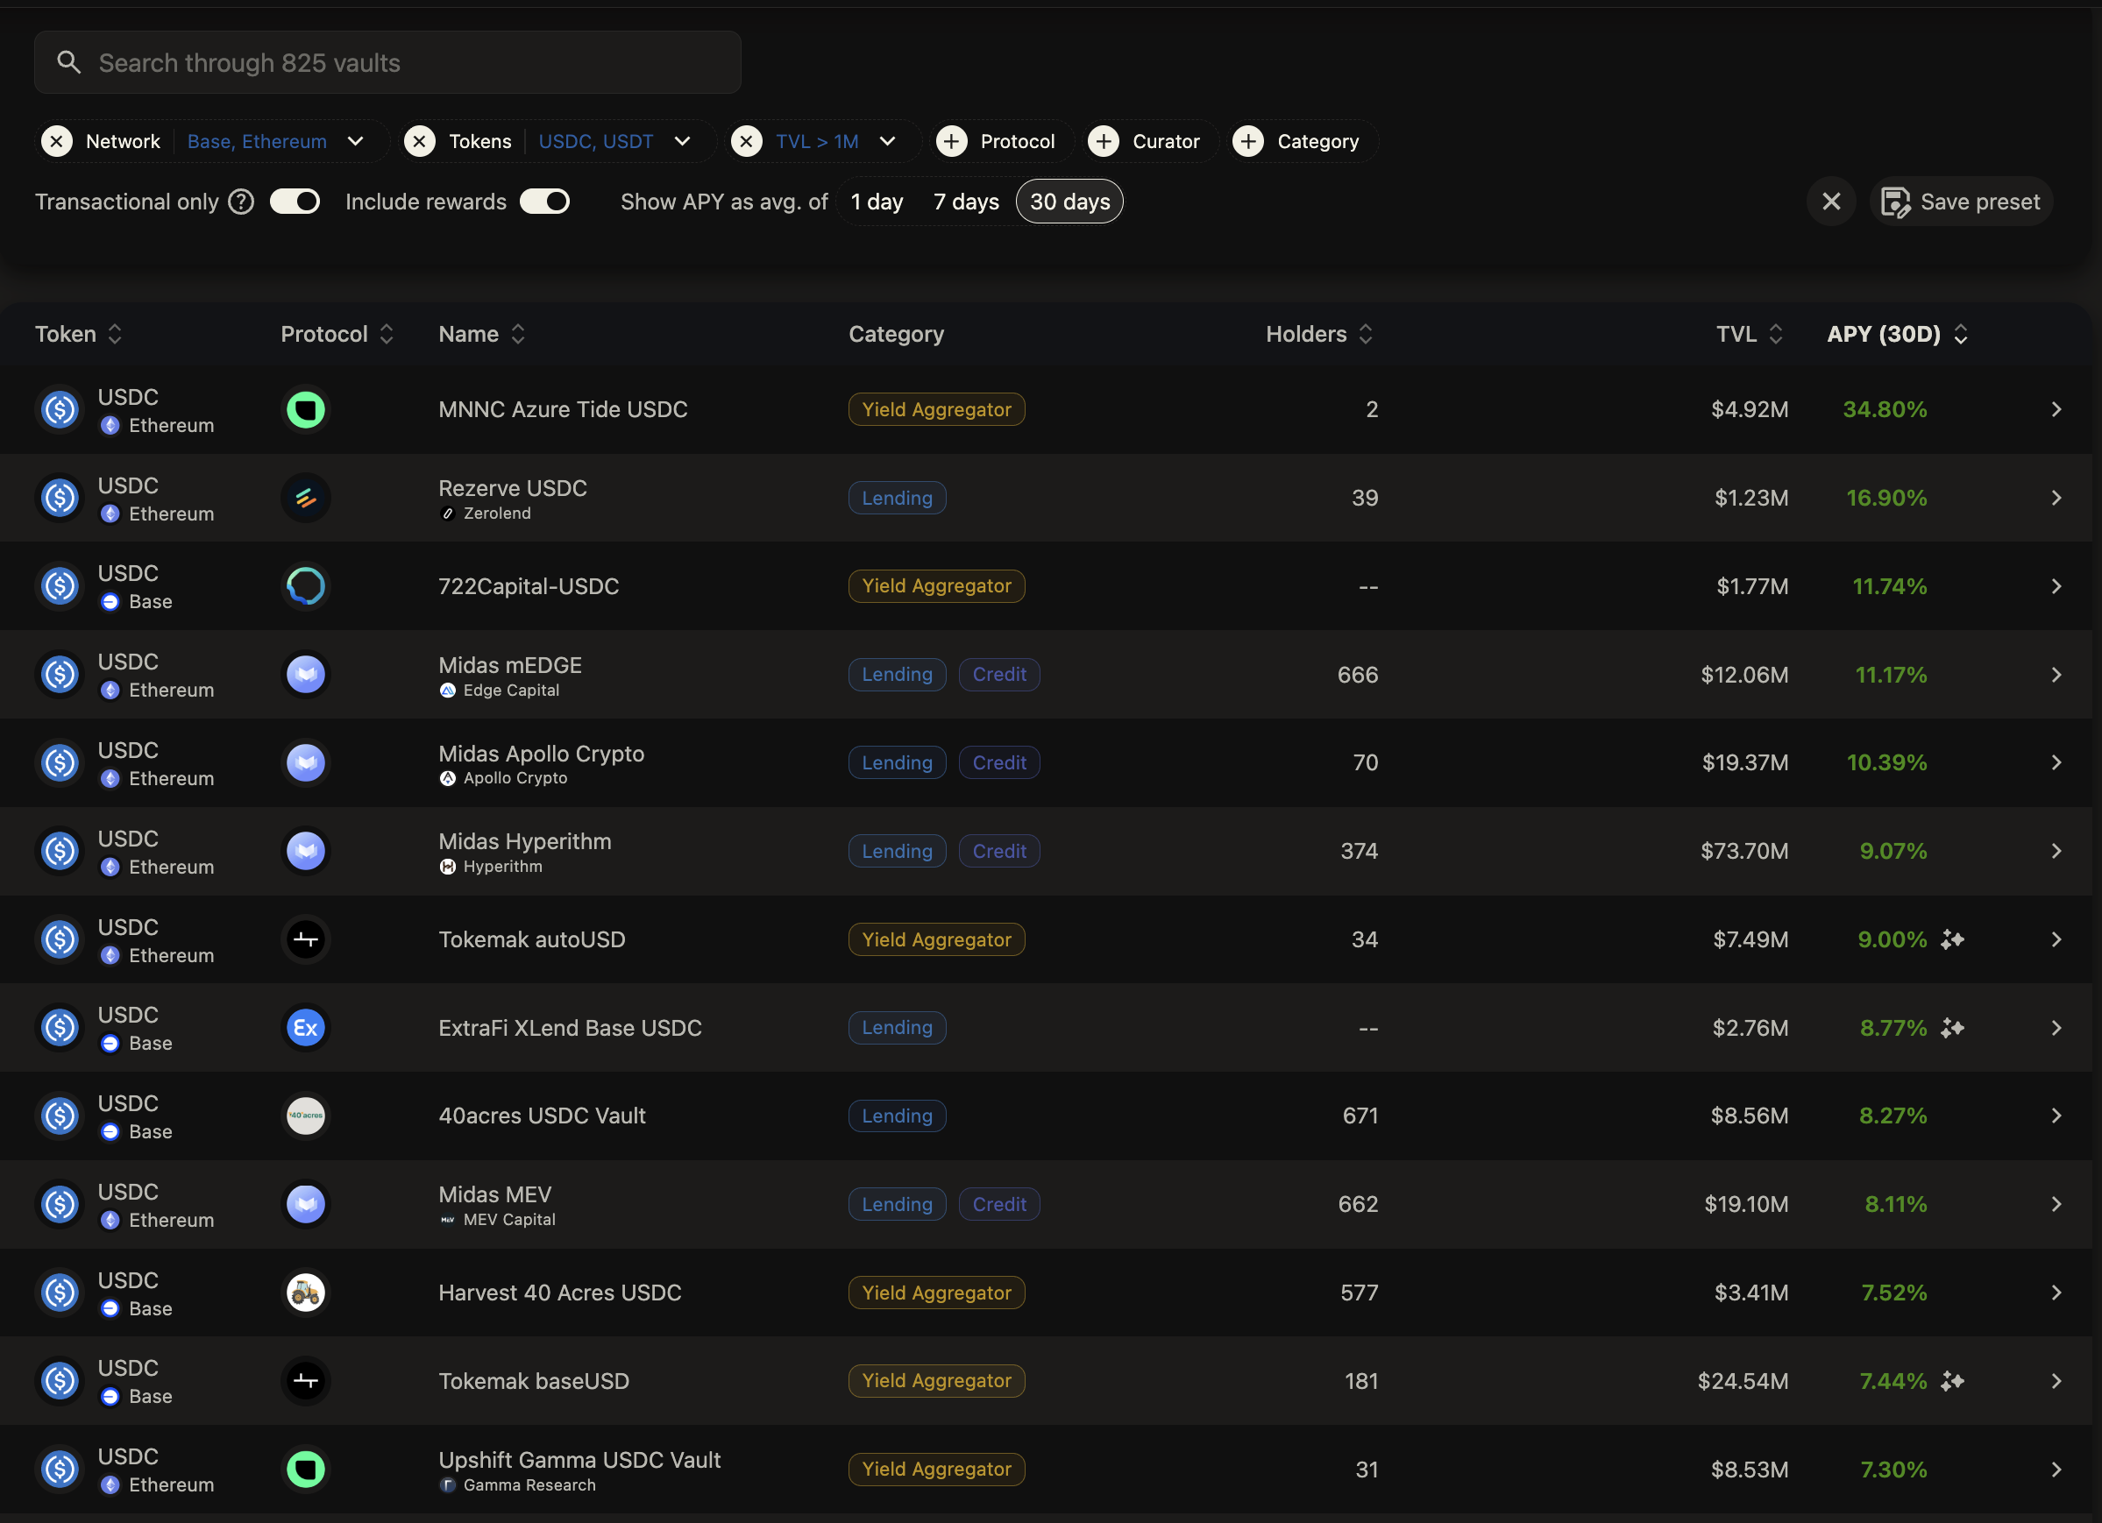Toggle the Transactional only switch
Screen dimensions: 2102x1523
tap(295, 201)
